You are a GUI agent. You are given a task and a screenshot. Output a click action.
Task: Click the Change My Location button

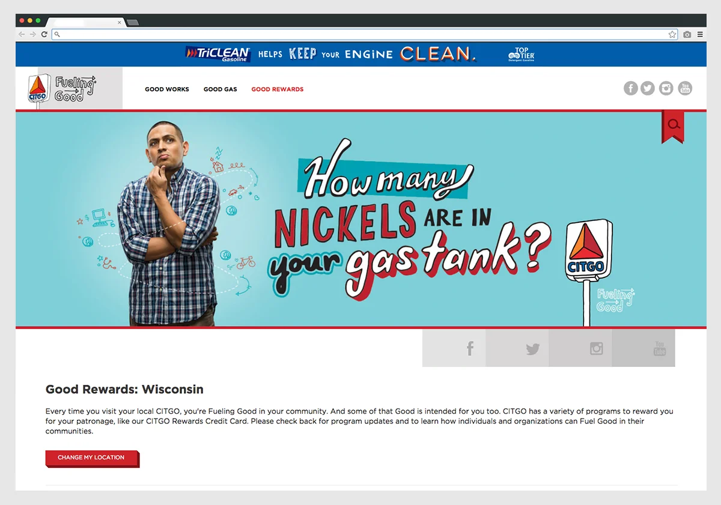click(92, 458)
